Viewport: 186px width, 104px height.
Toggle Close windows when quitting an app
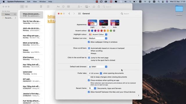[x=89, y=80]
